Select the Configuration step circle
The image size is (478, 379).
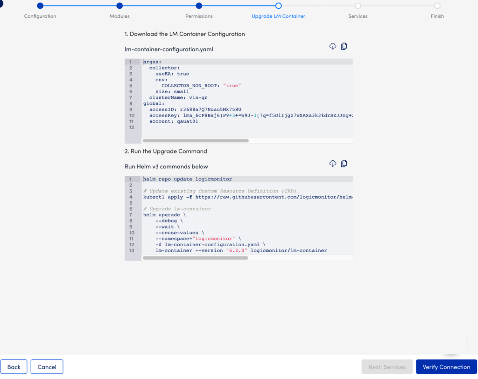point(40,6)
